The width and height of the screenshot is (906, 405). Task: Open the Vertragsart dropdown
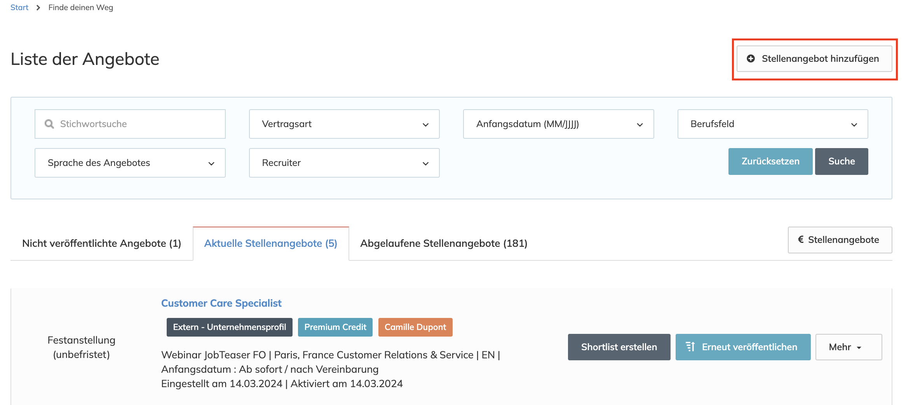(343, 124)
